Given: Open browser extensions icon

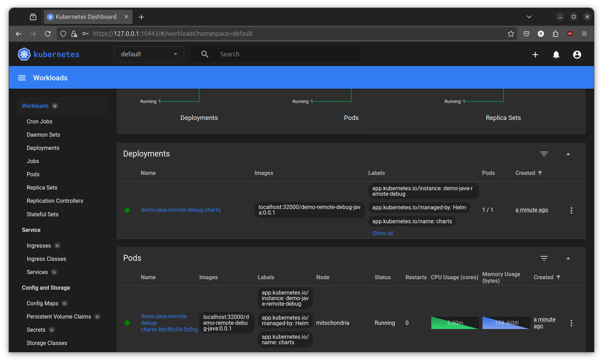Looking at the screenshot, I should 555,34.
